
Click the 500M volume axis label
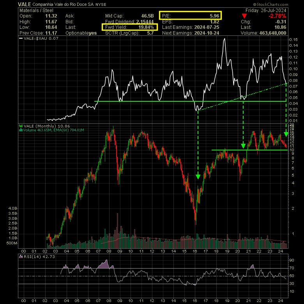pos(12,243)
